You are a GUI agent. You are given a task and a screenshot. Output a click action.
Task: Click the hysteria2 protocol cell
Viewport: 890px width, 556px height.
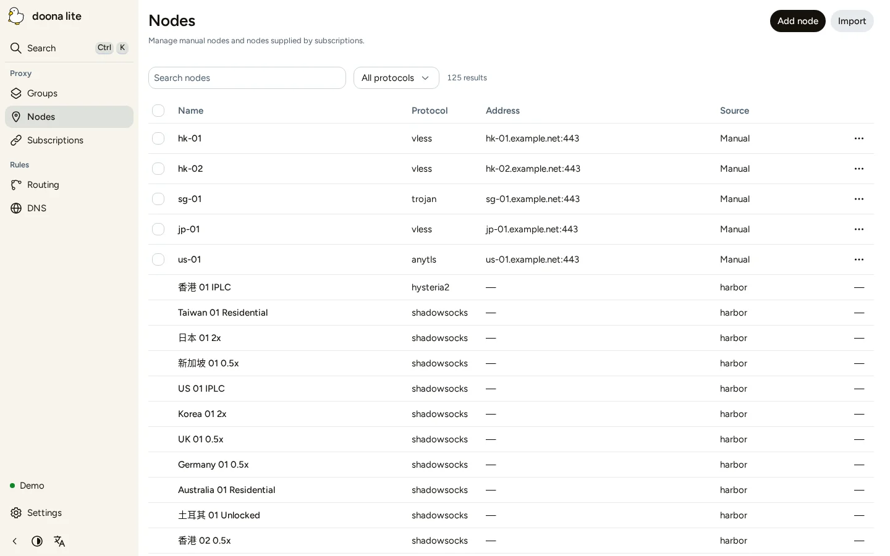point(430,287)
